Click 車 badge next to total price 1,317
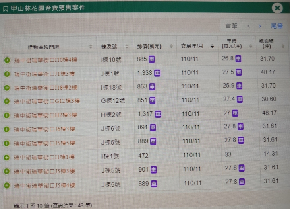The image size is (290, 209). point(158,114)
